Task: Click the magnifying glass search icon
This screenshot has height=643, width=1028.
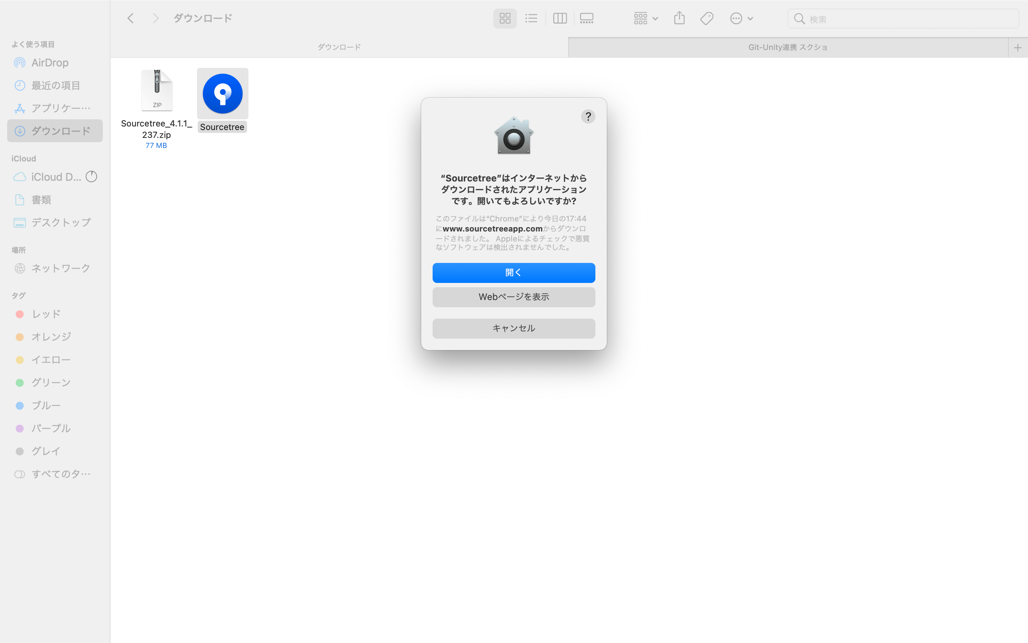Action: click(800, 19)
